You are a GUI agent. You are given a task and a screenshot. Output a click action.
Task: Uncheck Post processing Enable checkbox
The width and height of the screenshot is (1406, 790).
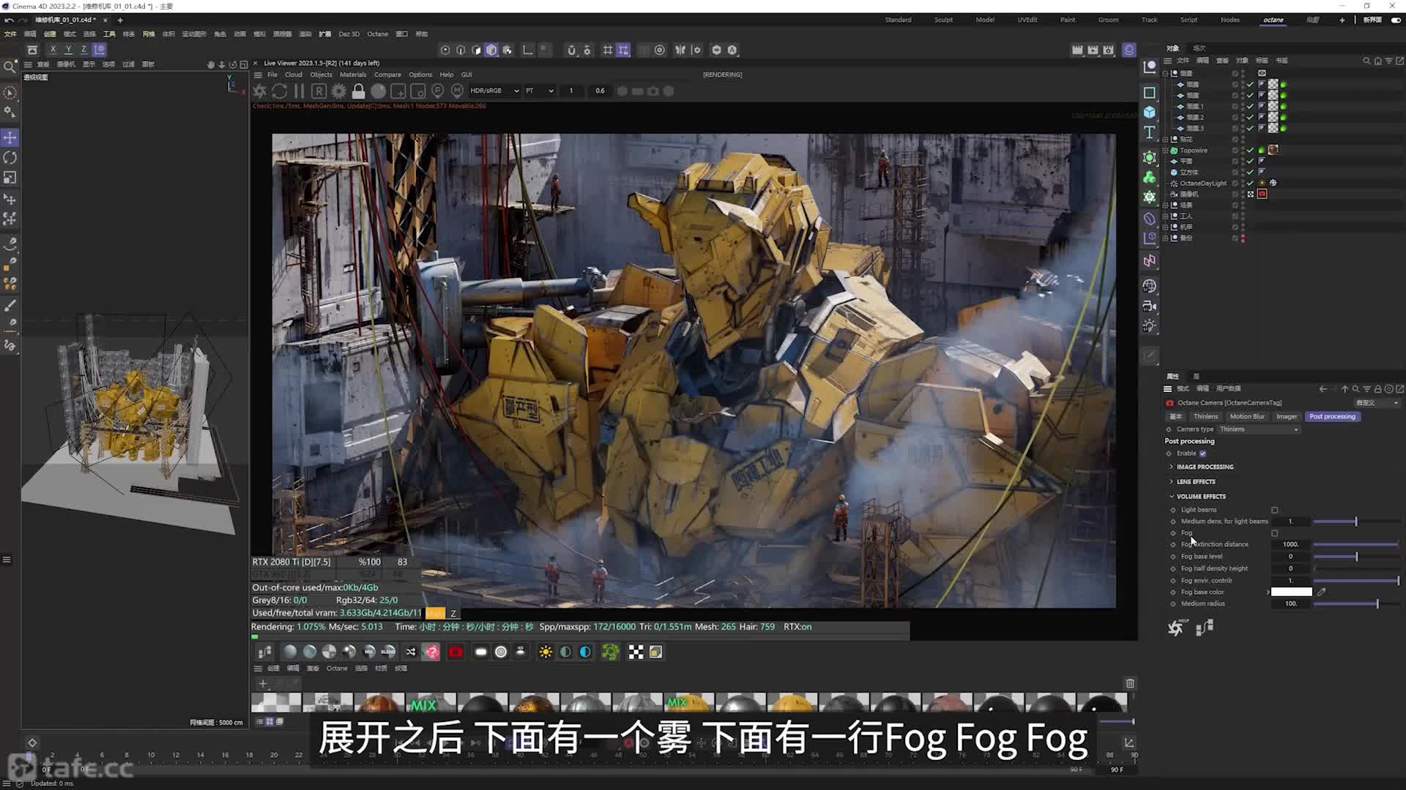click(1202, 454)
